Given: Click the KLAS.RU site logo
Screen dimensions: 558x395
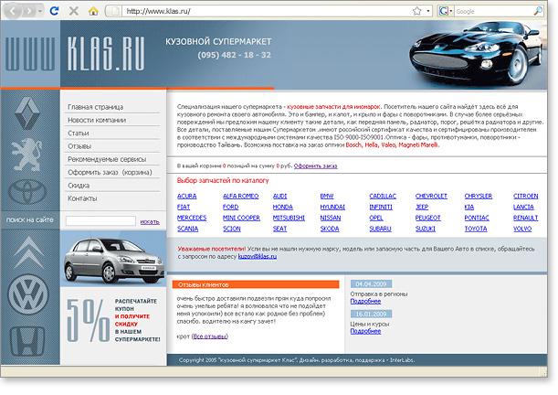Looking at the screenshot, I should tap(106, 53).
